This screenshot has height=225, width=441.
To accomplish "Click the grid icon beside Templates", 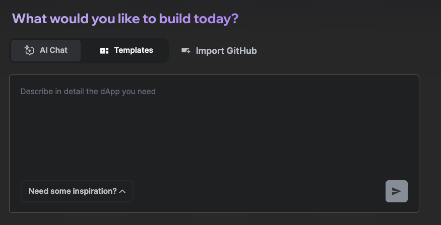I will coord(104,50).
